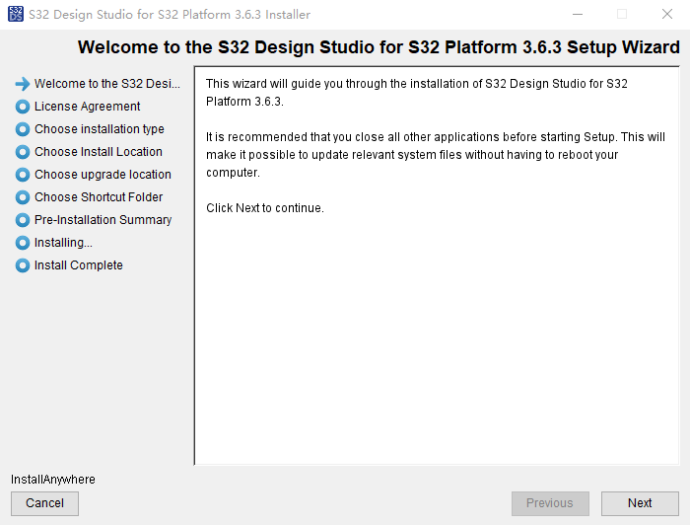This screenshot has width=690, height=525.
Task: Select the 'Pre-Installation Summary' step label
Action: (x=103, y=220)
